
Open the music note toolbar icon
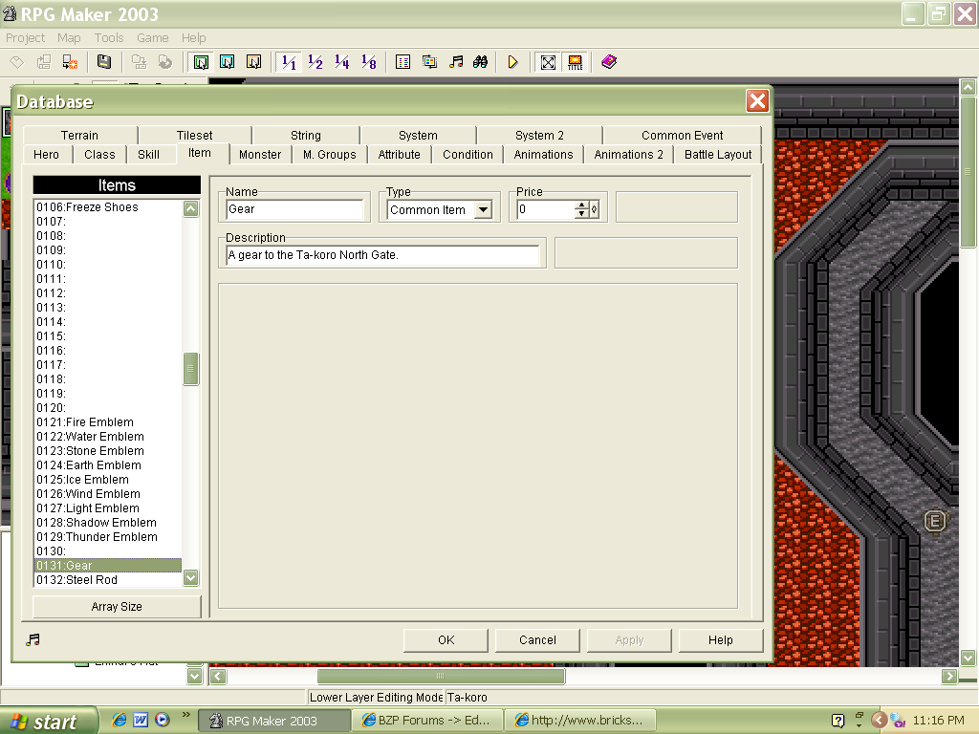tap(456, 62)
